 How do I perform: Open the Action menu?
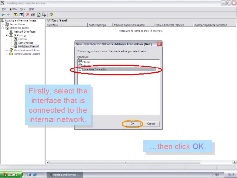pos(13,9)
